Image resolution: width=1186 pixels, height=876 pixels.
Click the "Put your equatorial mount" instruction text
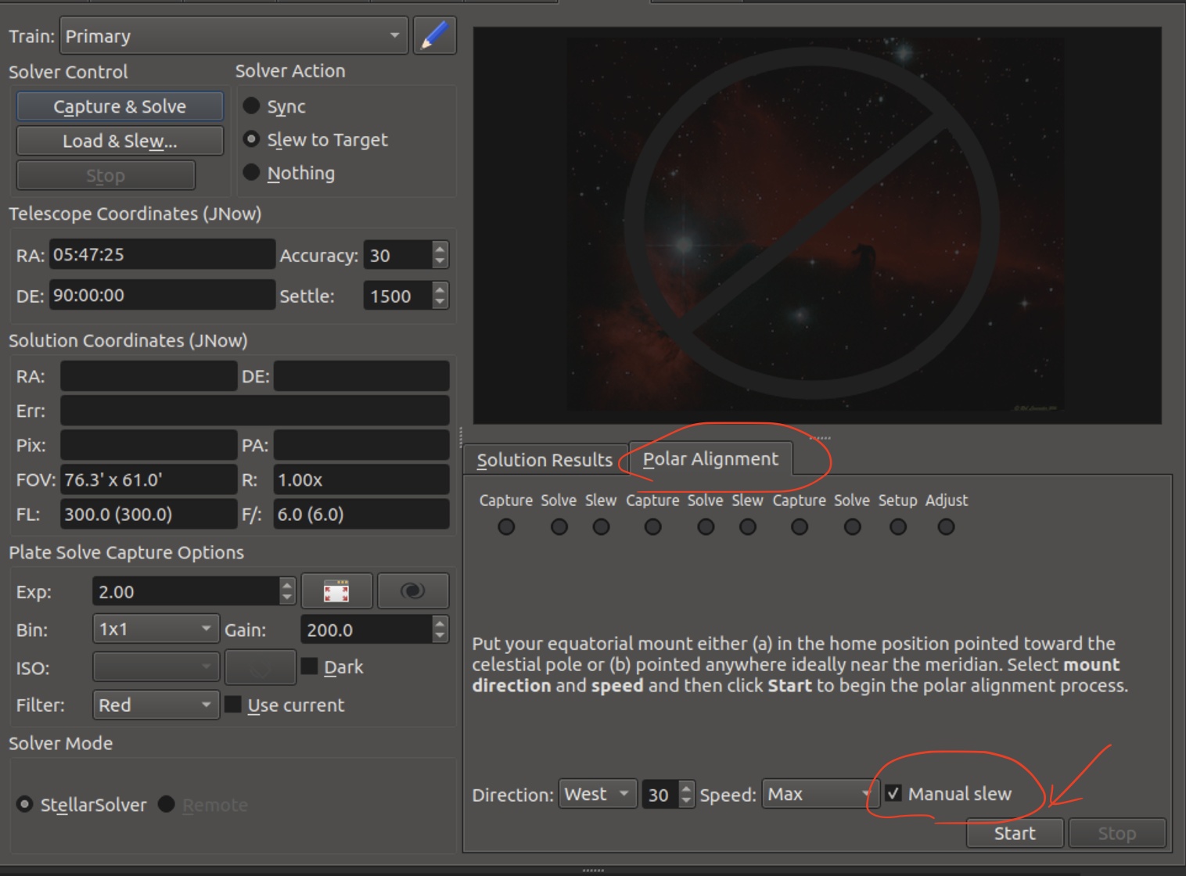click(800, 664)
